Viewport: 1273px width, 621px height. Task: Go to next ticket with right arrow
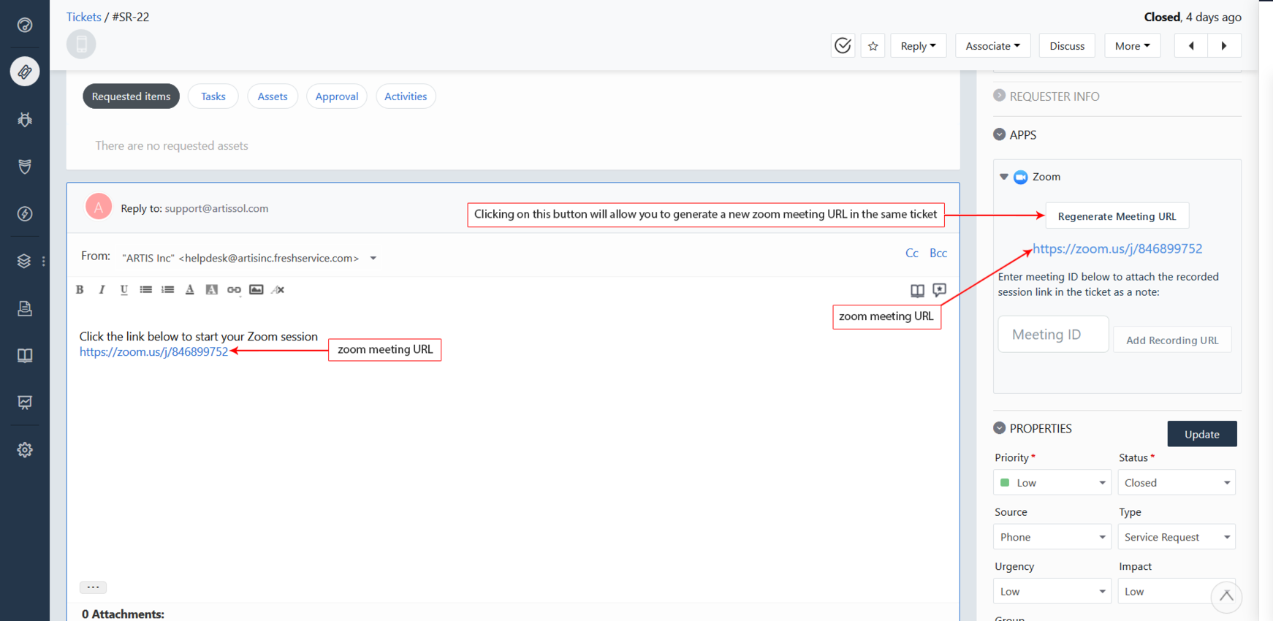1224,45
